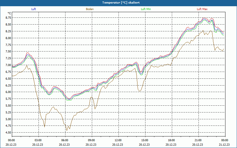Click the 20.12.23 date under 21:00

point(198,144)
